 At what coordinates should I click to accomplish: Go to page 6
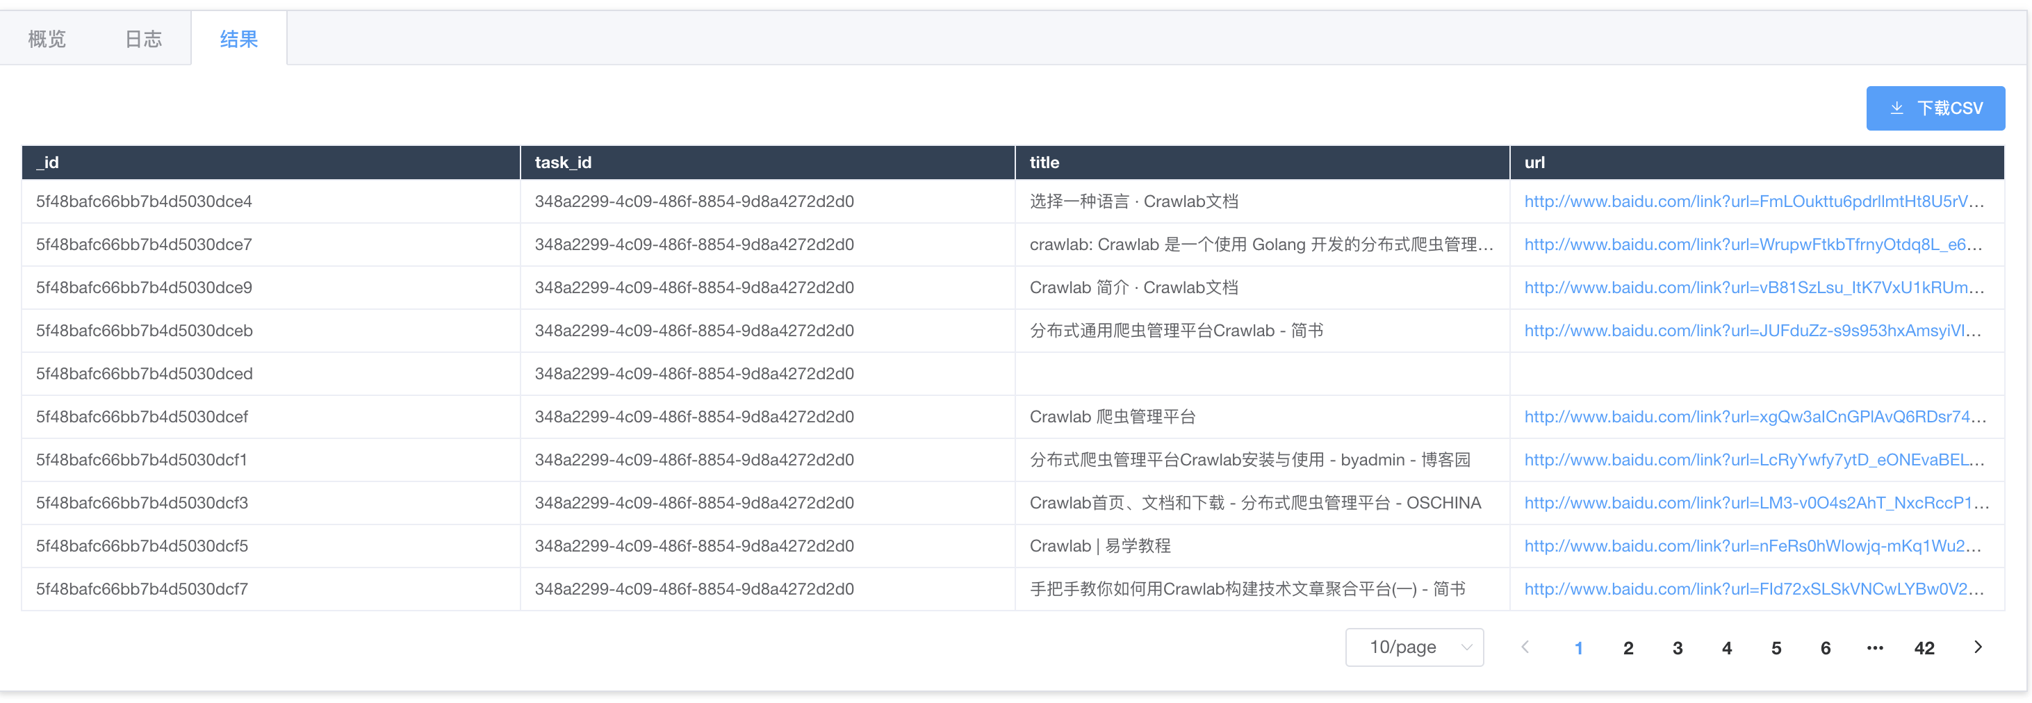click(1826, 648)
